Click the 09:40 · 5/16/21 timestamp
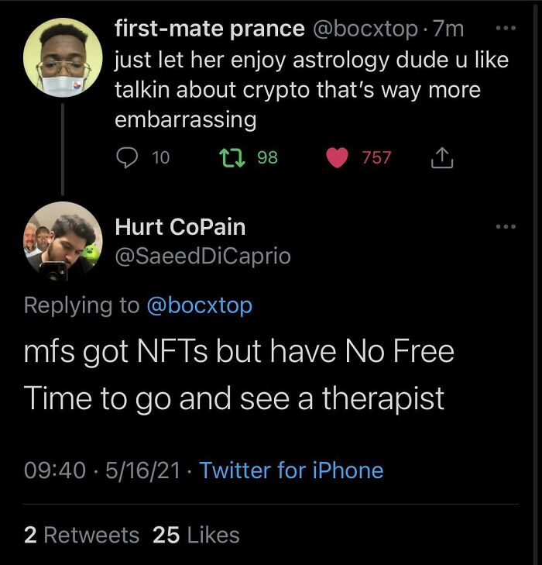This screenshot has width=542, height=565. coord(103,470)
